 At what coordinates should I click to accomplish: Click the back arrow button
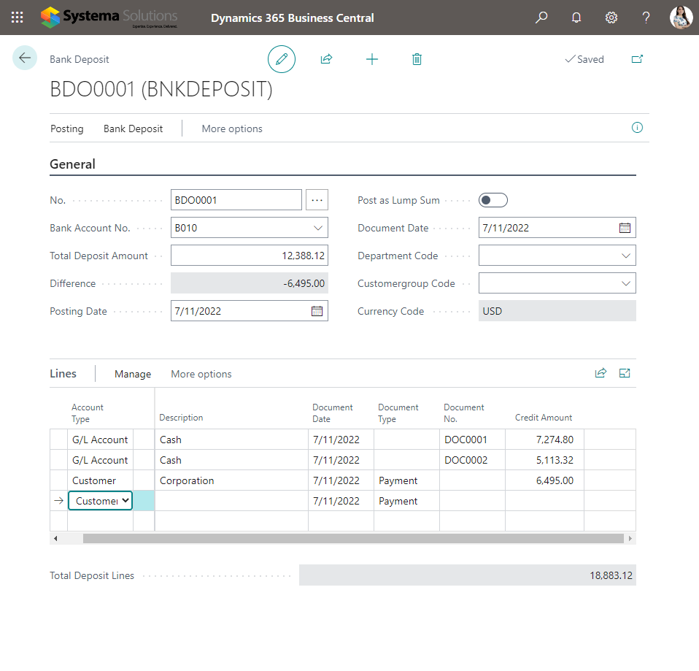pyautogui.click(x=25, y=58)
